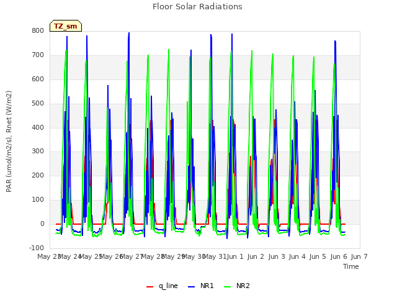Select the NR1 legend entry
This screenshot has height=298, width=397.
(x=201, y=286)
